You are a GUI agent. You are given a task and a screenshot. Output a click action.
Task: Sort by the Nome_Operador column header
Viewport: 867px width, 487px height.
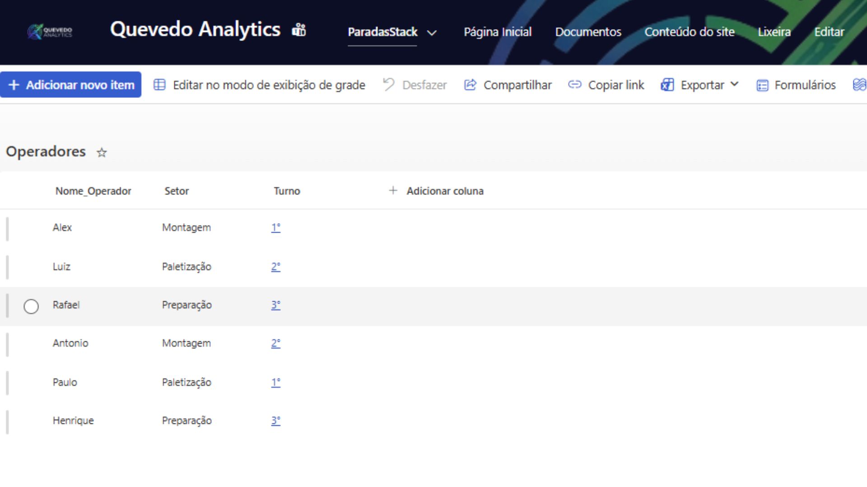click(x=93, y=191)
